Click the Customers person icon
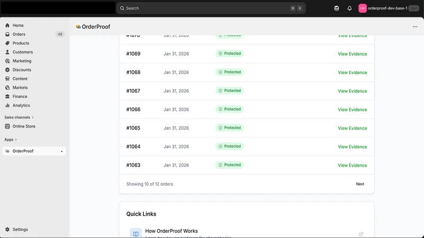The image size is (424, 238). [x=7, y=52]
